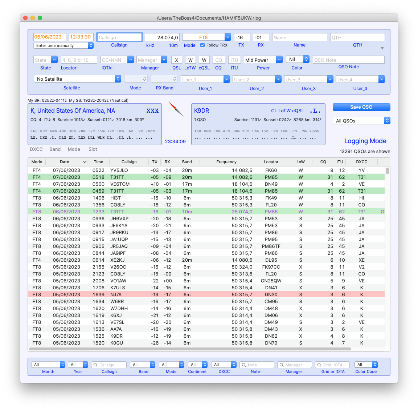Select the Slot tab
This screenshot has height=410, width=418.
93,149
